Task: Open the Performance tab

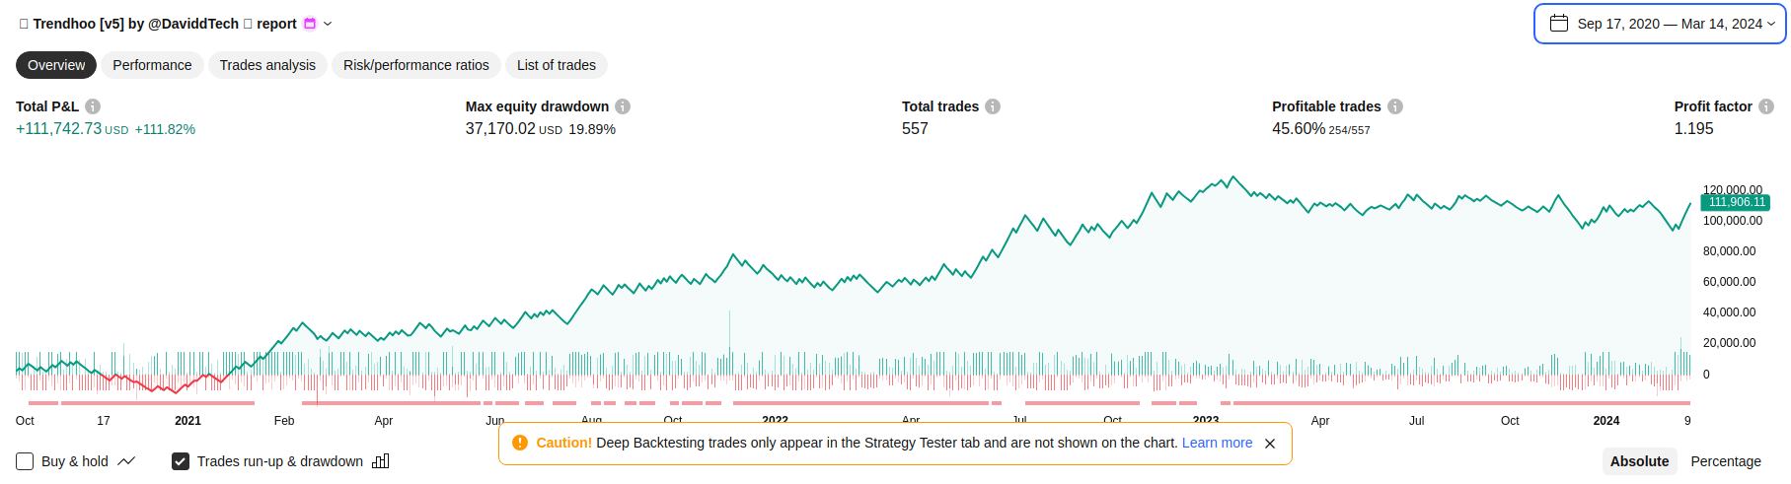Action: (152, 65)
